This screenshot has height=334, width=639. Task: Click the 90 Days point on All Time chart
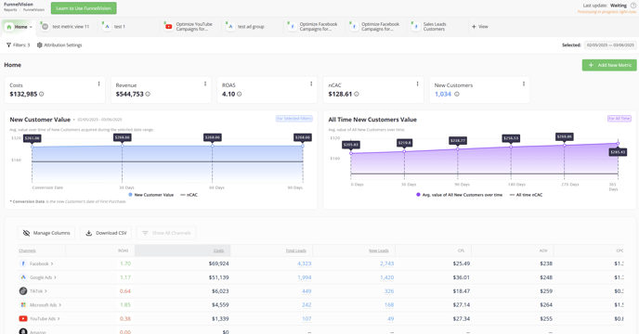coord(458,149)
